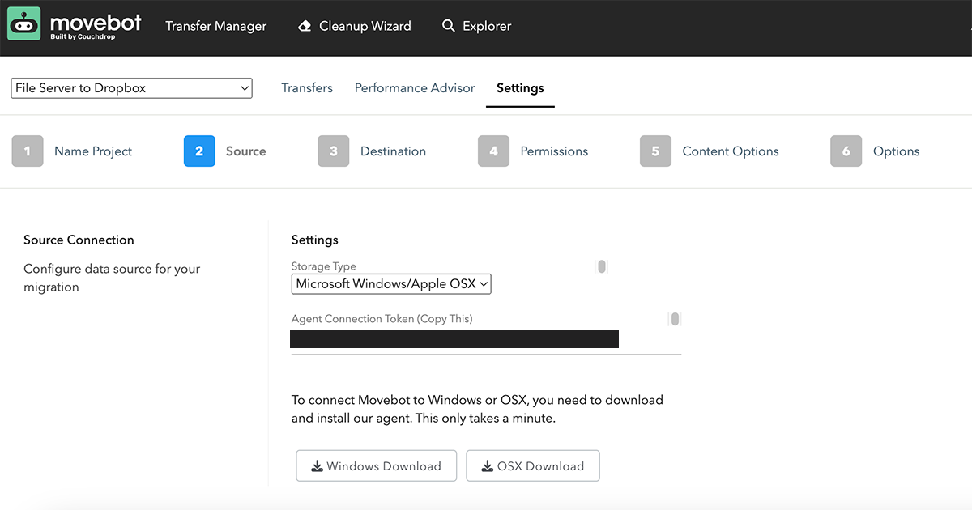Click the OSX Download button
This screenshot has width=972, height=510.
[x=532, y=465]
